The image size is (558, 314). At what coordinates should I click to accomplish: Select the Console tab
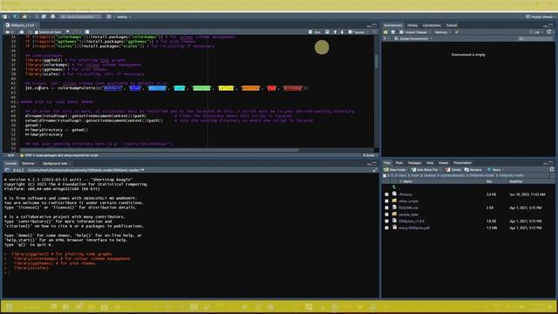click(10, 163)
